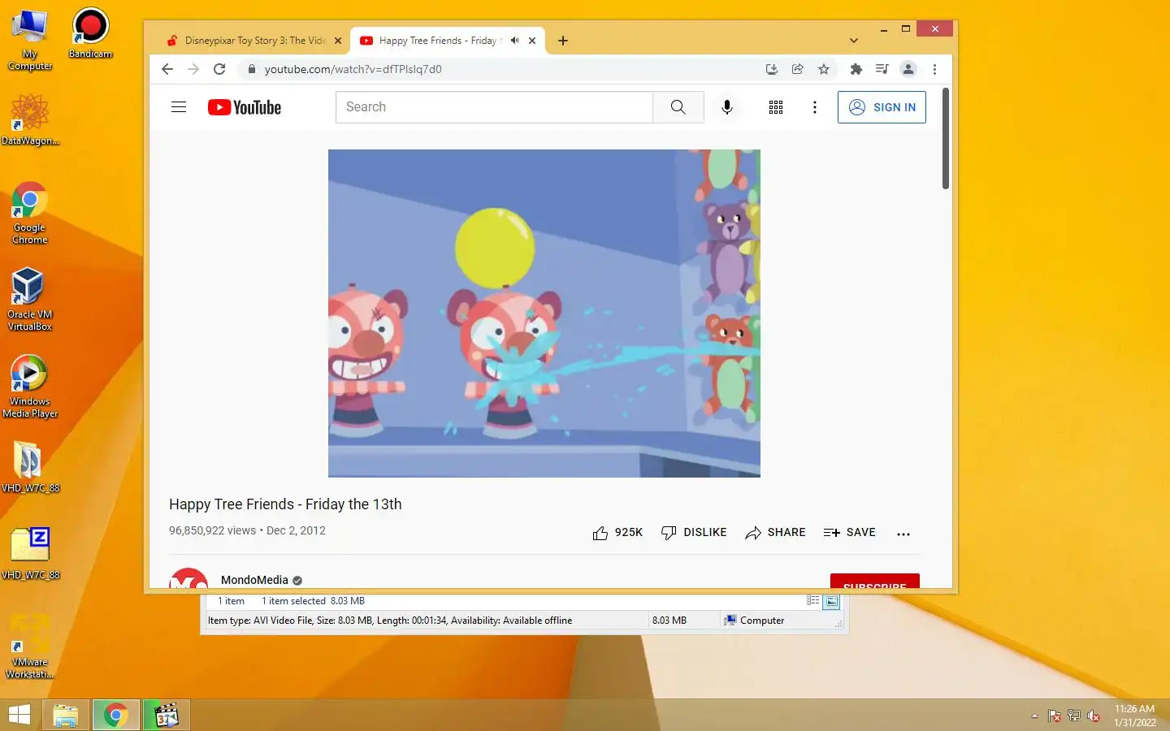Launch Bandicam desktop shortcut

tap(90, 33)
